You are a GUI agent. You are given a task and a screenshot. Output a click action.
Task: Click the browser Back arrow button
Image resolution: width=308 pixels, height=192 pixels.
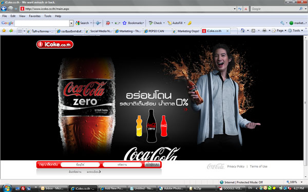pyautogui.click(x=4, y=9)
